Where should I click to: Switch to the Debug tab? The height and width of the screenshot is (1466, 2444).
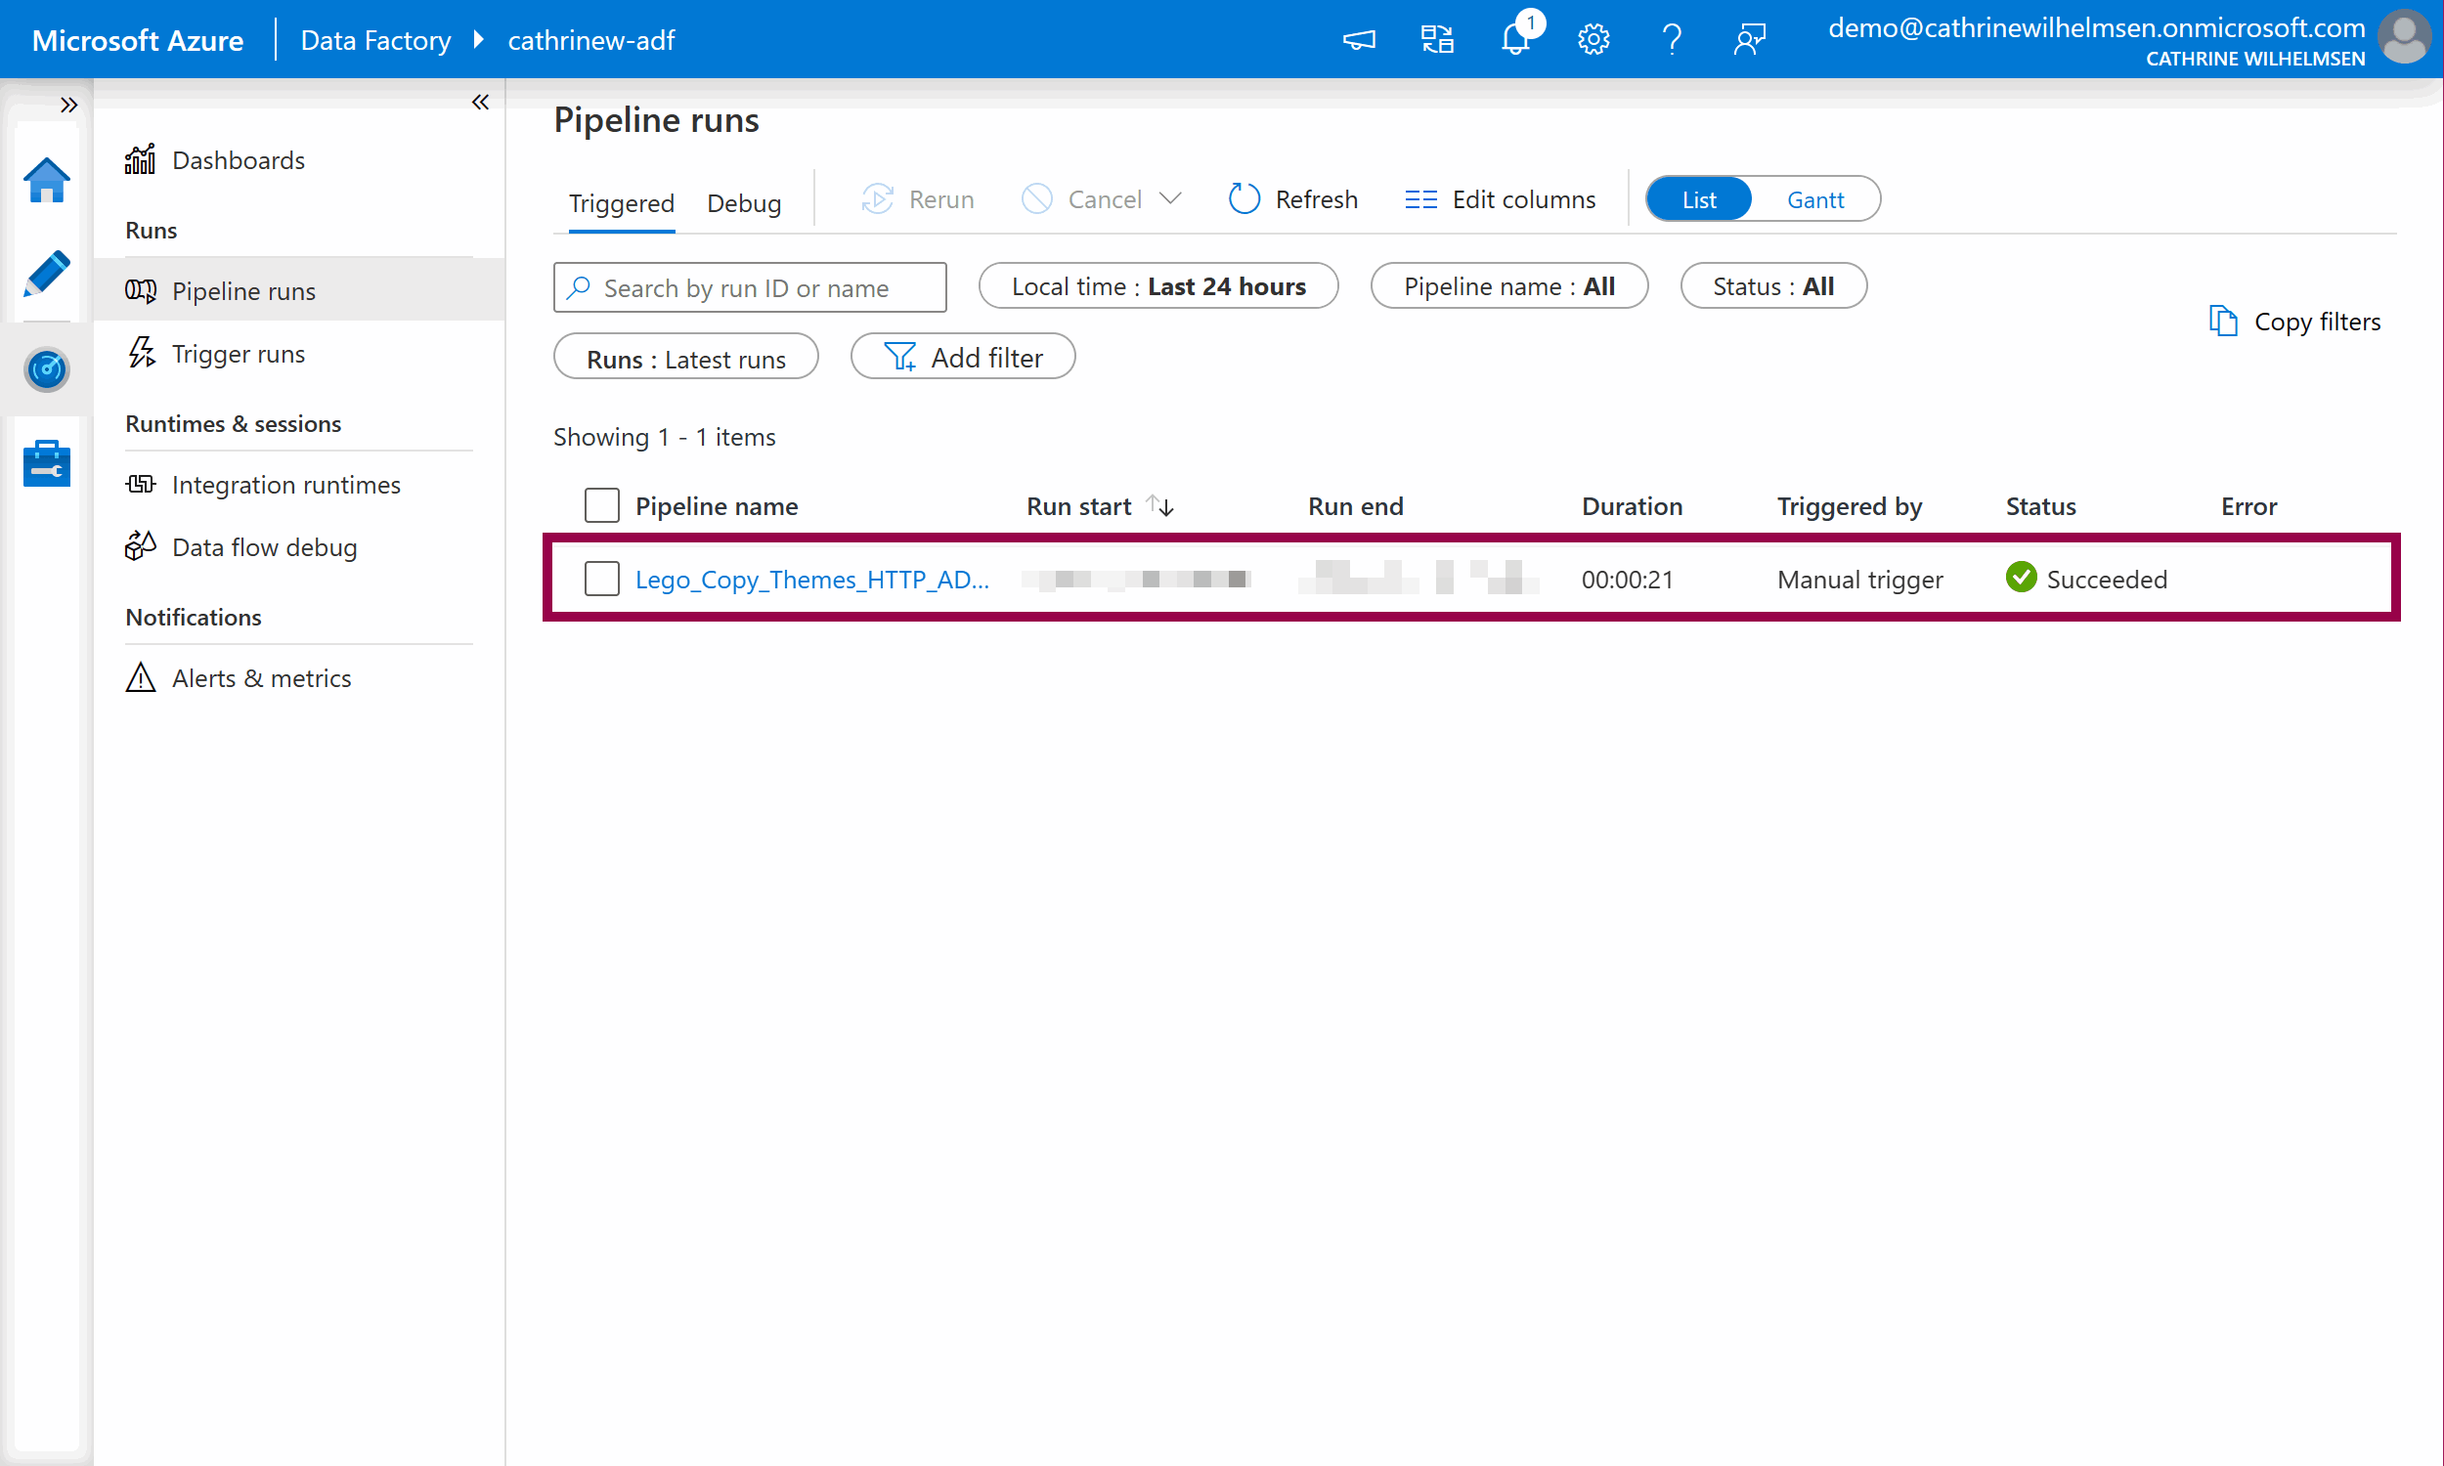pyautogui.click(x=744, y=202)
